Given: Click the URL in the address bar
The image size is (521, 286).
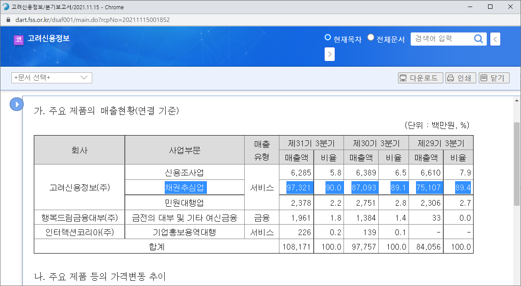Looking at the screenshot, I should coord(93,20).
